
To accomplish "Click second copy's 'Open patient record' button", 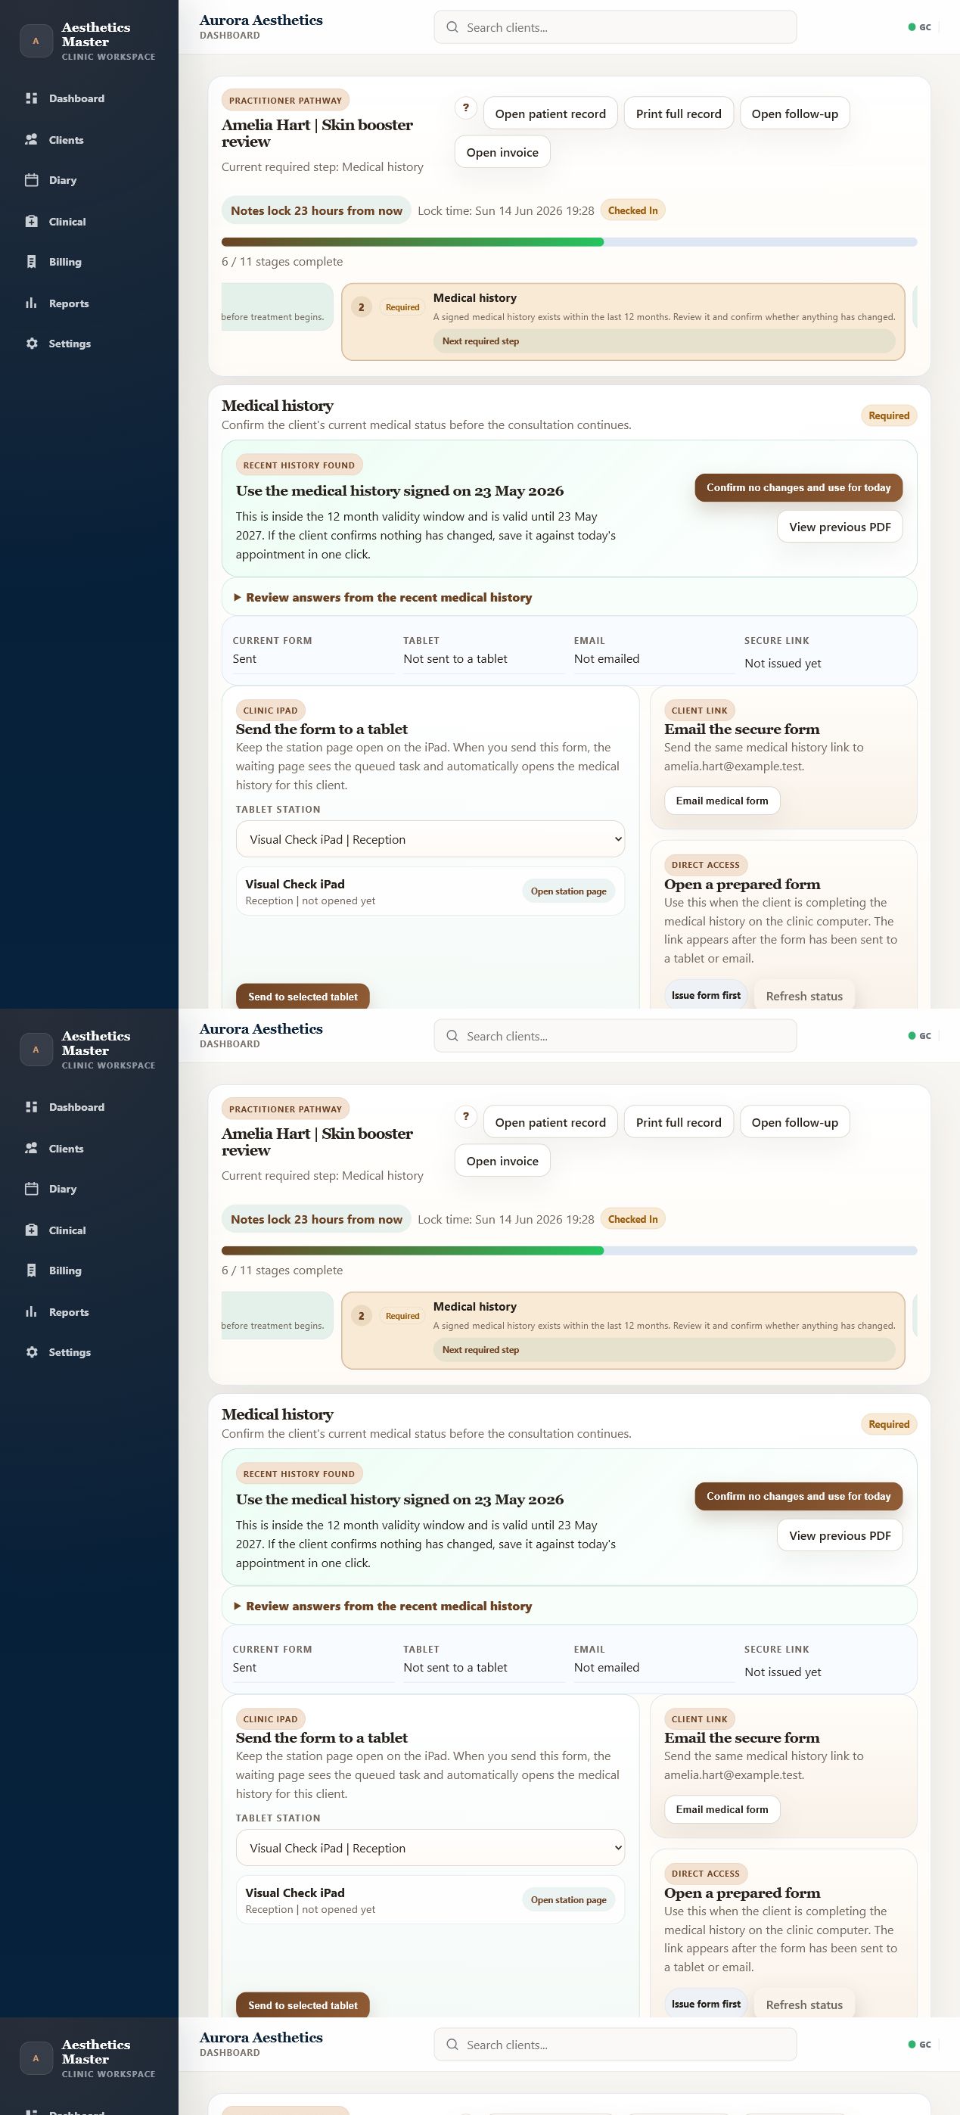I will click(x=551, y=1121).
